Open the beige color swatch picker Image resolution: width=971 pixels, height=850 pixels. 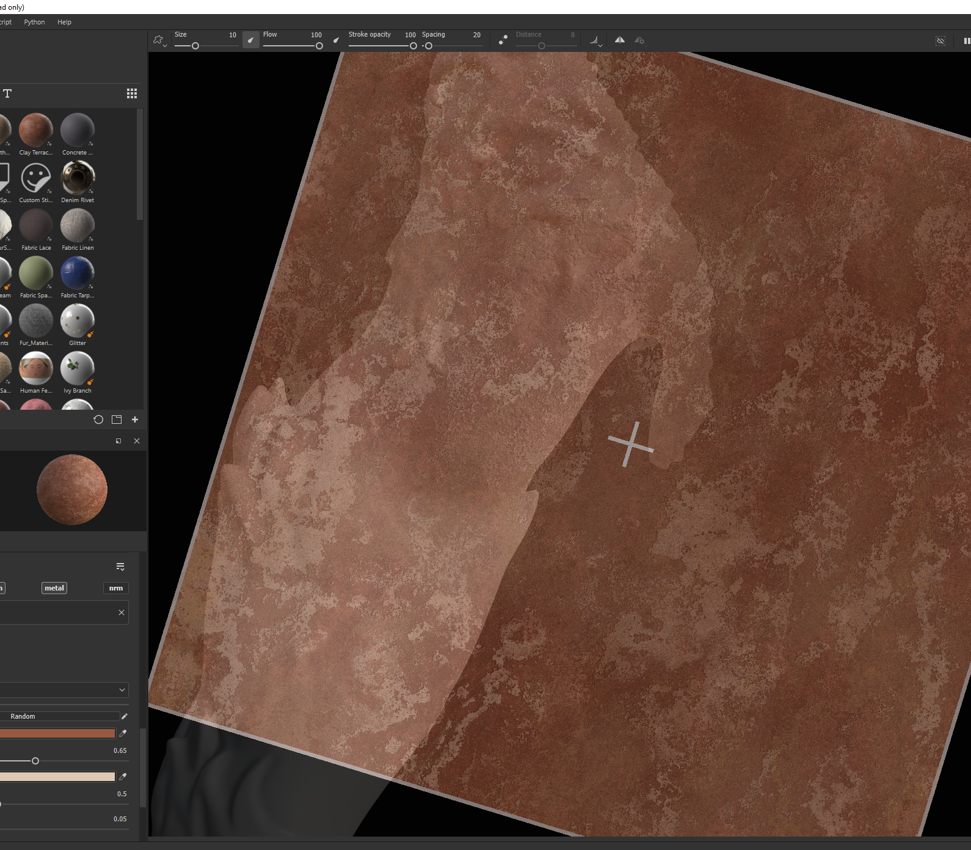click(x=57, y=777)
